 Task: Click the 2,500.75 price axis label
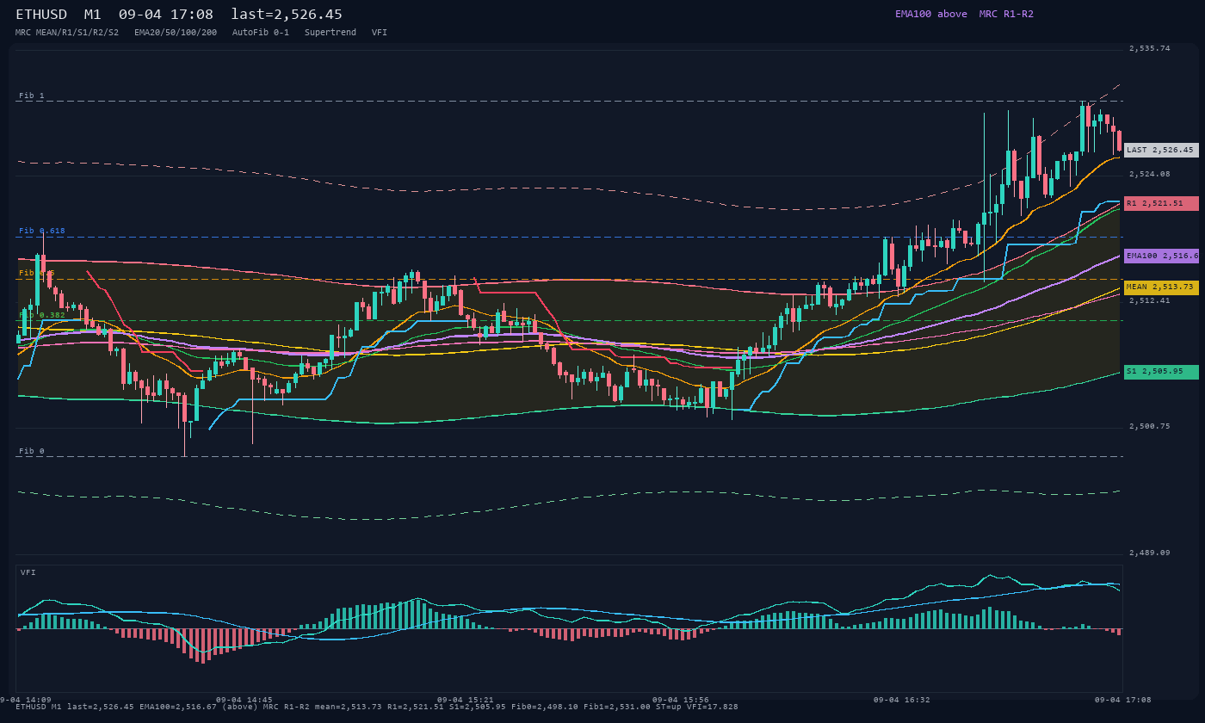pos(1150,426)
